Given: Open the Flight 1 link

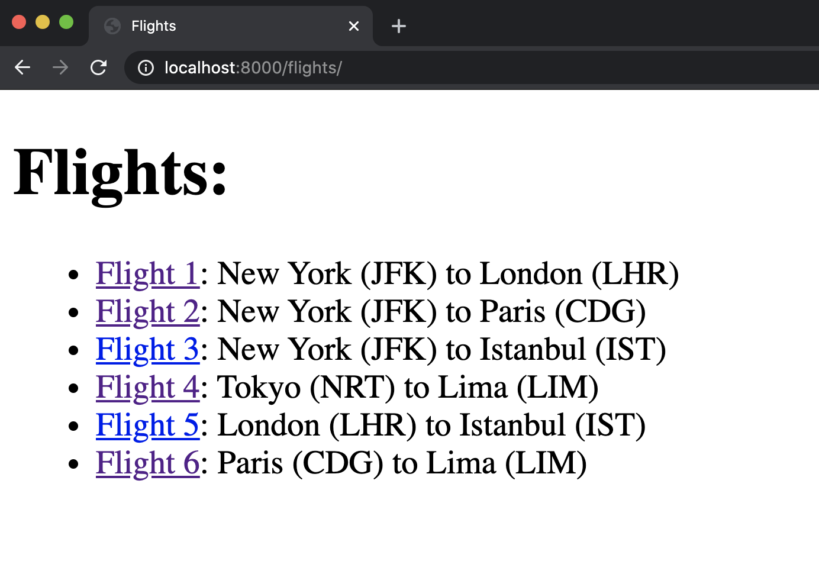Looking at the screenshot, I should pyautogui.click(x=147, y=274).
